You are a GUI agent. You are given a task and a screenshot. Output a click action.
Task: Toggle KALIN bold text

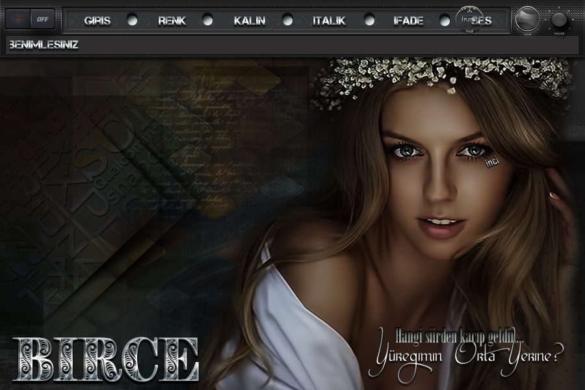pyautogui.click(x=250, y=20)
